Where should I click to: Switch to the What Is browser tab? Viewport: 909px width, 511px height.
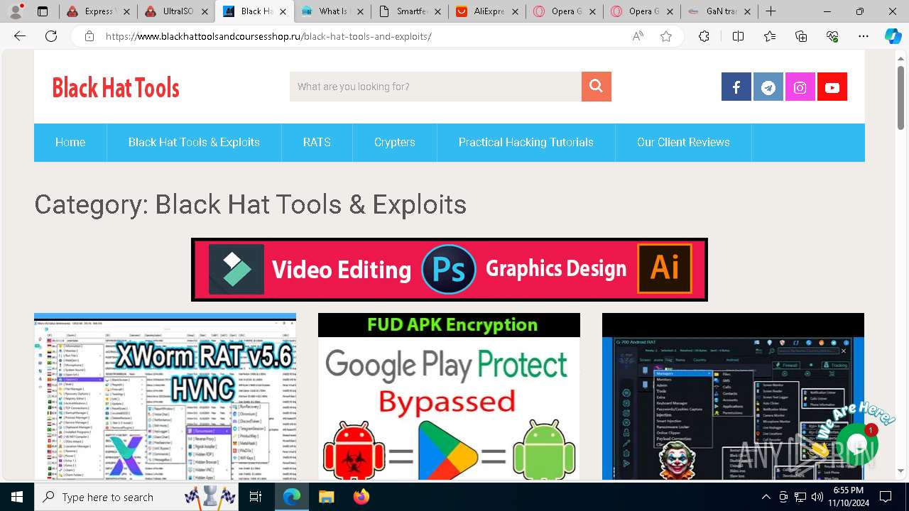click(x=332, y=11)
